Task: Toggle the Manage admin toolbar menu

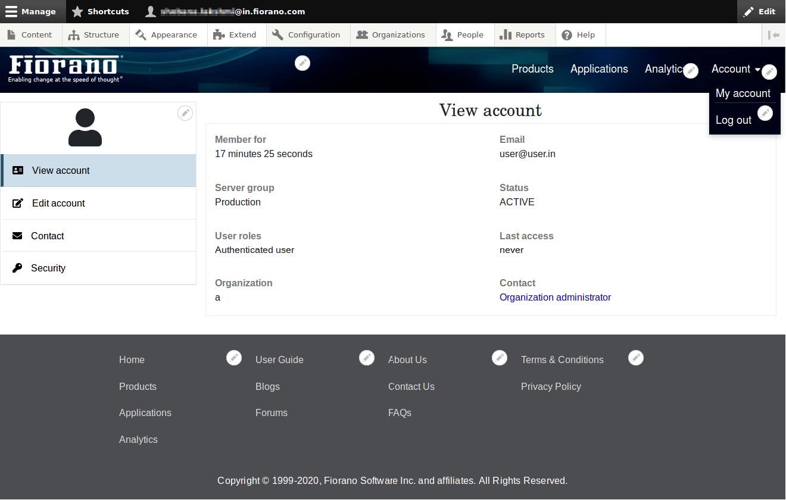Action: point(31,11)
